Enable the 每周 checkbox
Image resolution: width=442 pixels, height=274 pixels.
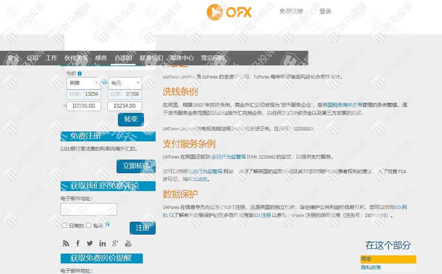88,225
